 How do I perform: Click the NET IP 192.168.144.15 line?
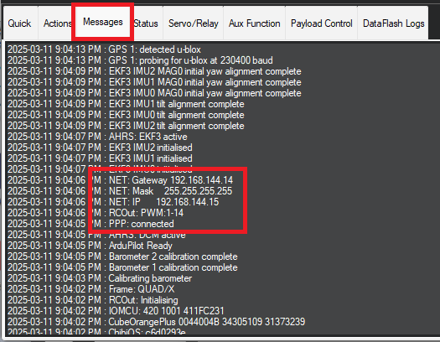click(113, 202)
